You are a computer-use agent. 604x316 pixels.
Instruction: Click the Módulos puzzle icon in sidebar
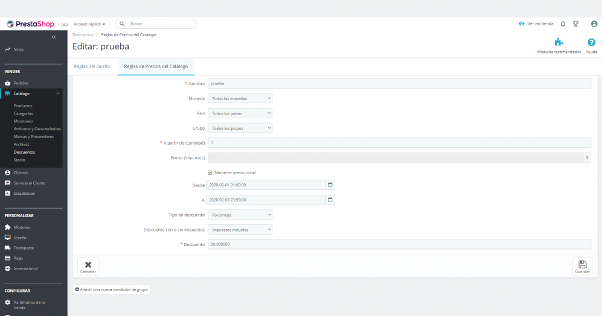tap(7, 227)
